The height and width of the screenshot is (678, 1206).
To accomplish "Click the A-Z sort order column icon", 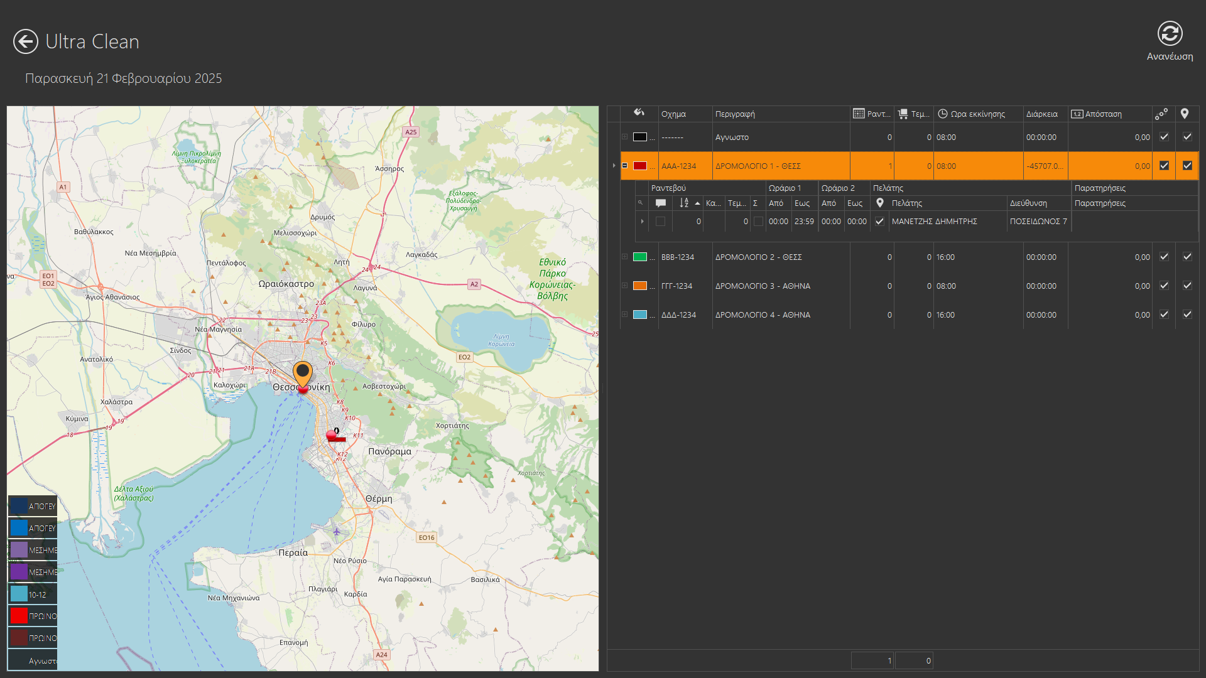I will point(684,203).
